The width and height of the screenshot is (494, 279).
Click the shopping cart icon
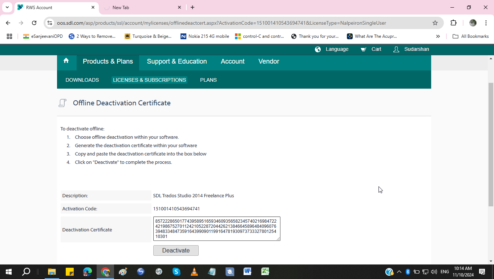pos(363,49)
